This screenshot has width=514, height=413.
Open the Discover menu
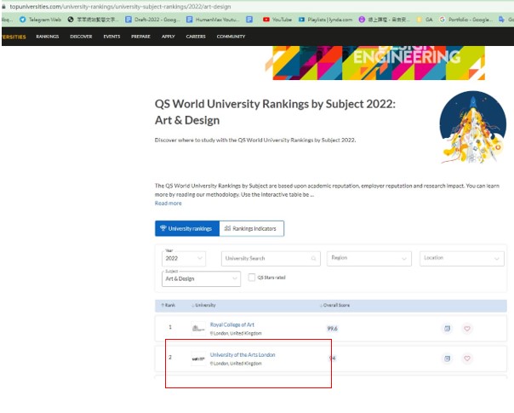[x=81, y=37]
